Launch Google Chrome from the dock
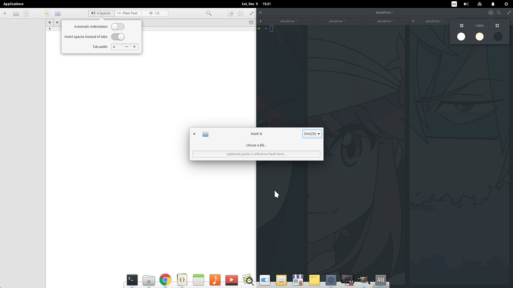513x288 pixels. [165, 280]
